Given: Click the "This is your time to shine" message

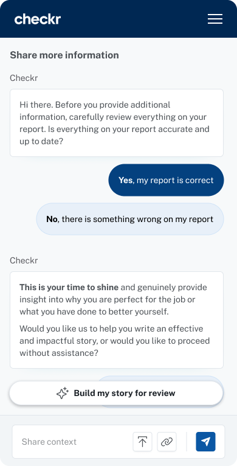Looking at the screenshot, I should (117, 320).
